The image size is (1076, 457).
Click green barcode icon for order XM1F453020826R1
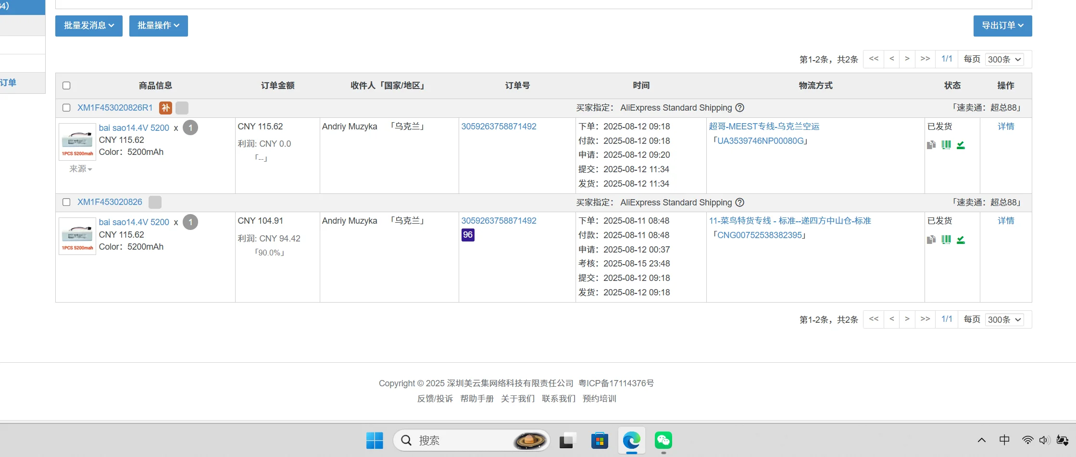pos(946,145)
